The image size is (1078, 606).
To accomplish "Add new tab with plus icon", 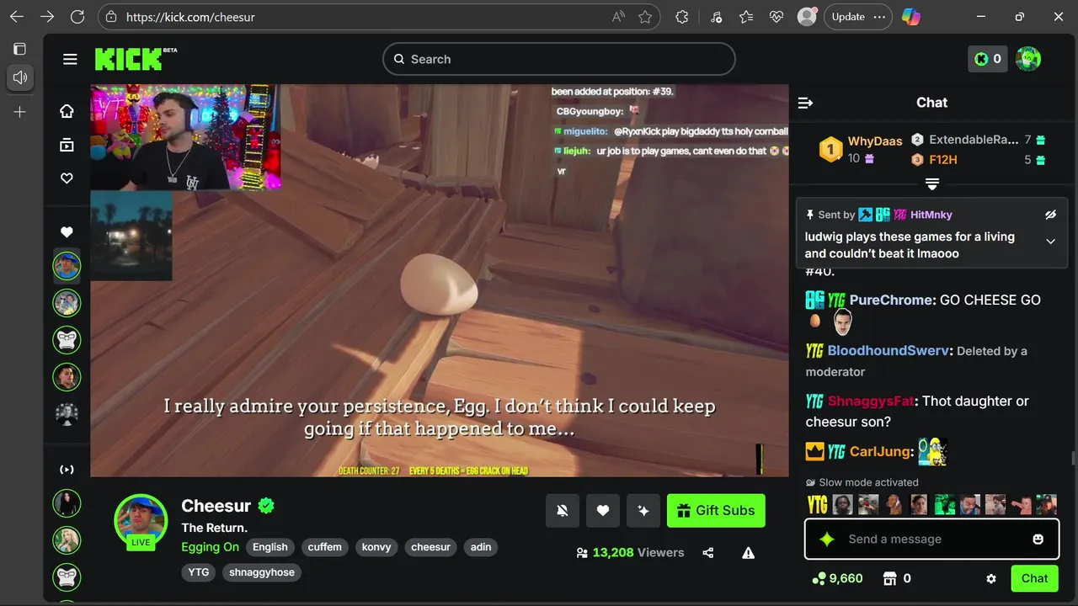I will click(20, 112).
